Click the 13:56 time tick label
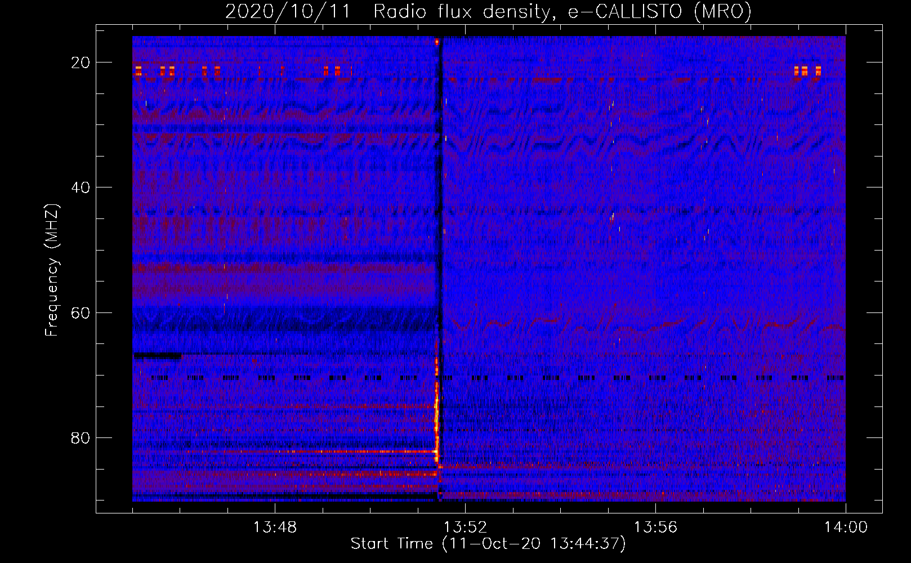 655,528
